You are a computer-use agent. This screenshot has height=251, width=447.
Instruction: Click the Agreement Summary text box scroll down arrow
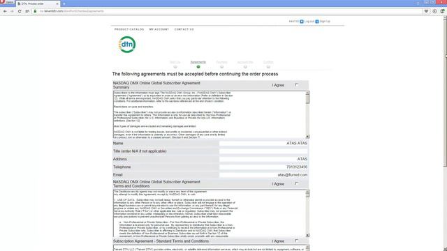click(x=307, y=137)
